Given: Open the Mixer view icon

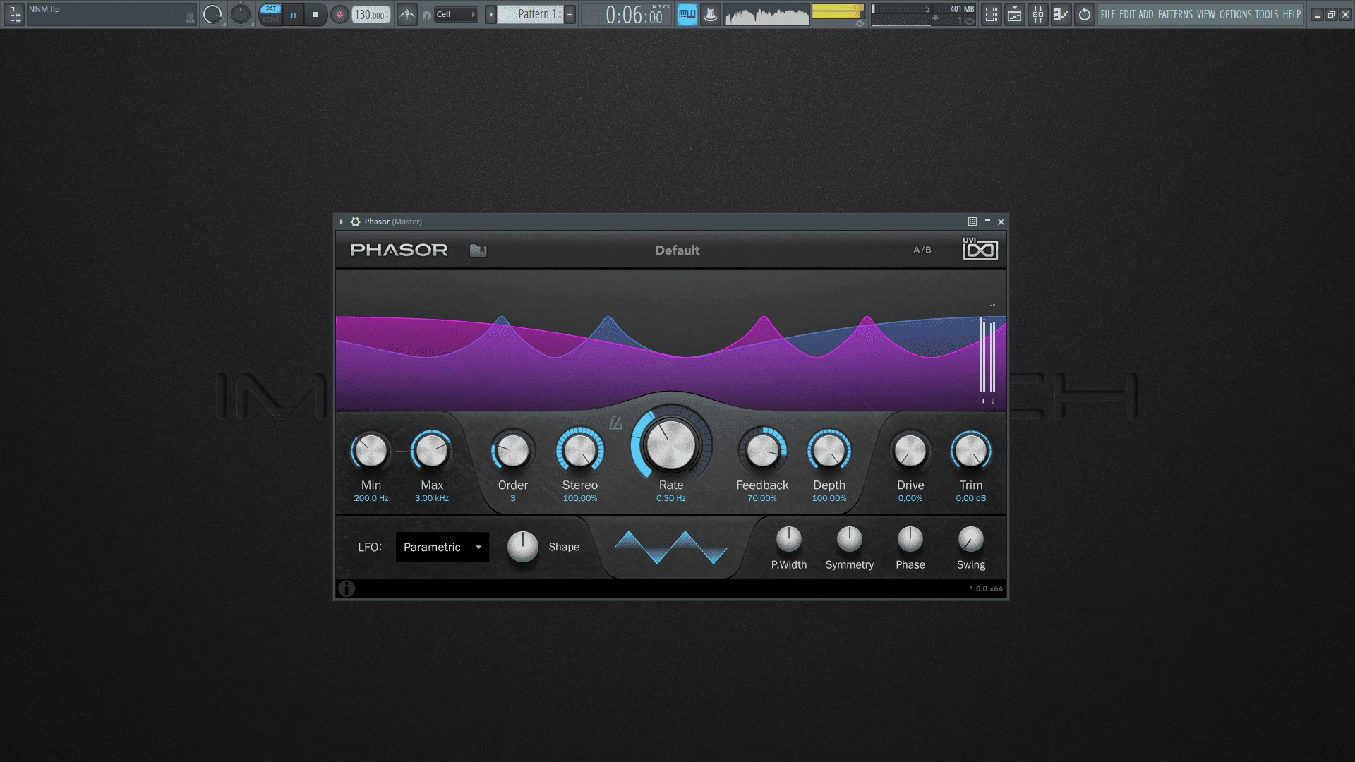Looking at the screenshot, I should pos(1038,14).
